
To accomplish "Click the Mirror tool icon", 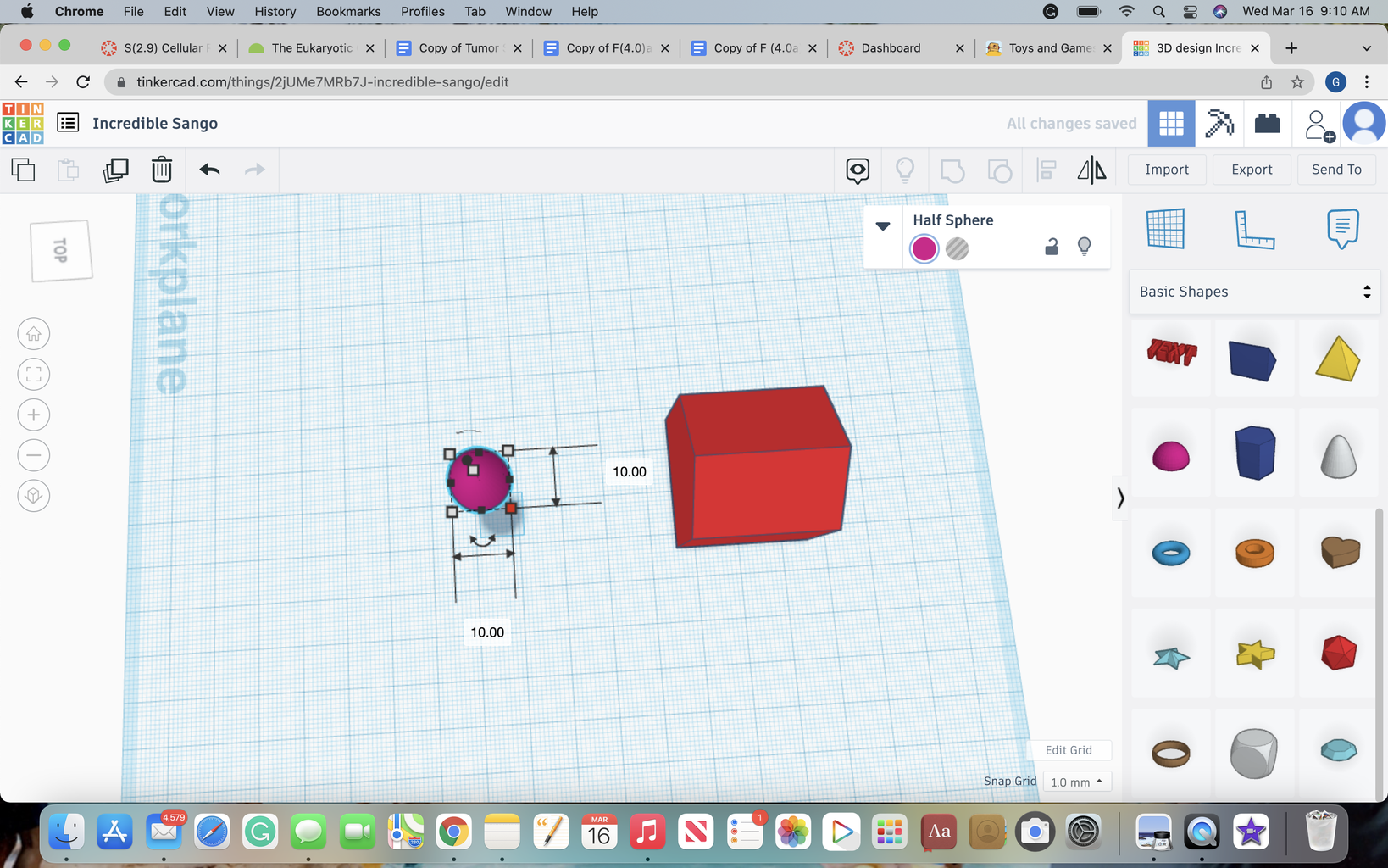I will click(1091, 170).
